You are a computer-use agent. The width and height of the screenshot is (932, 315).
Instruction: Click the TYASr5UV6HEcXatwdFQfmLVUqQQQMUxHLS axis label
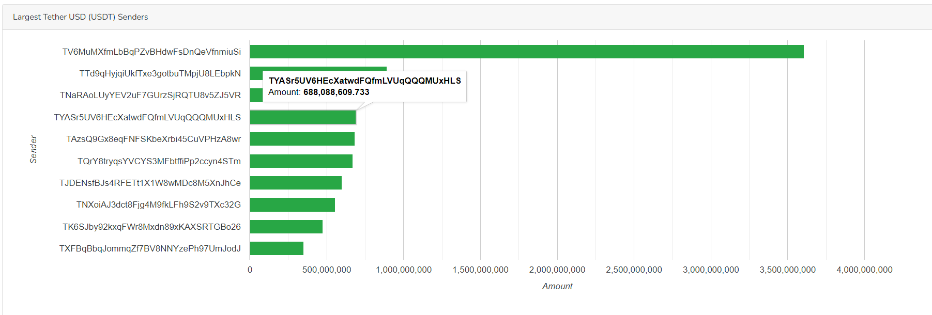(x=147, y=117)
